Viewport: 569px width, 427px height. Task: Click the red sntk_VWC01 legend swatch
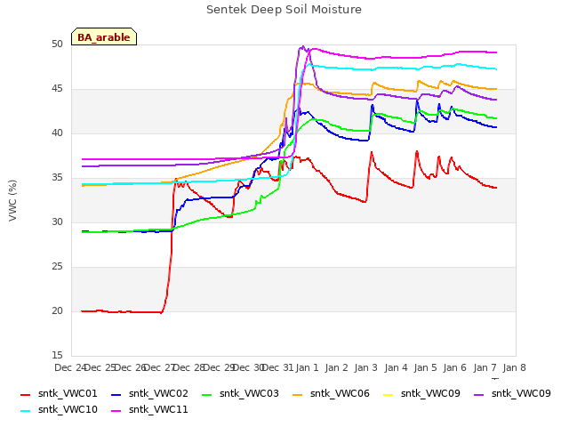click(26, 395)
